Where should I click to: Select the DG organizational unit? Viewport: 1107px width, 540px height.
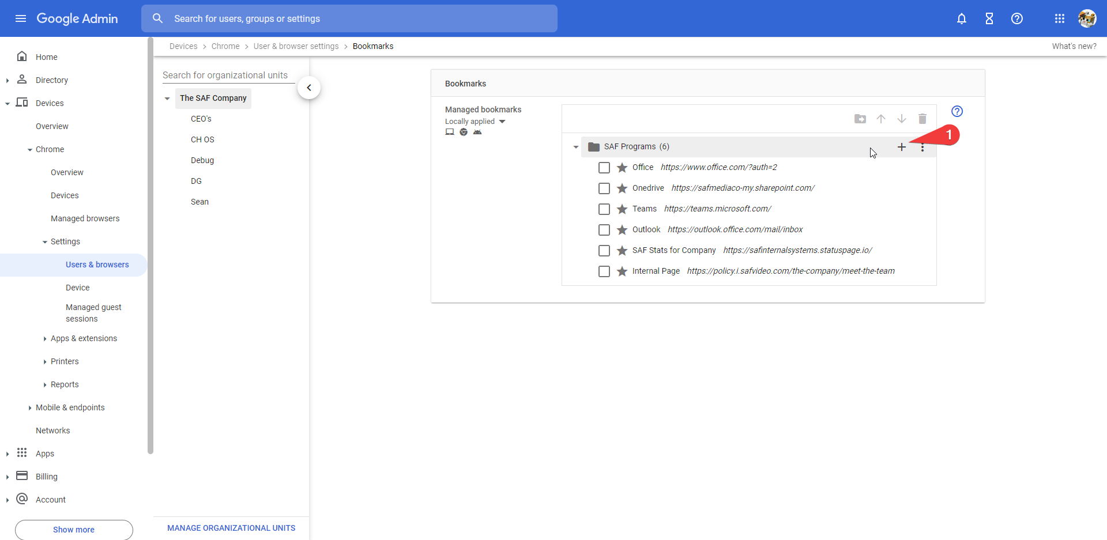pyautogui.click(x=196, y=181)
